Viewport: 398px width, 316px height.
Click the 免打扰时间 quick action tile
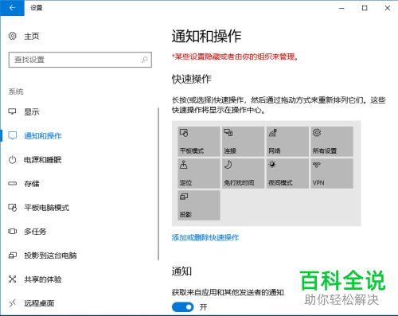(243, 174)
